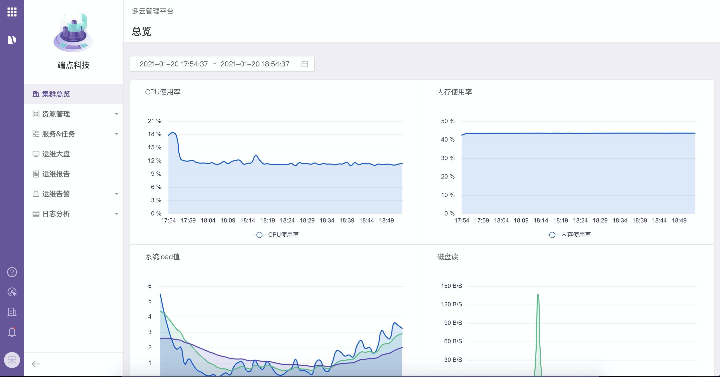
Task: Hide the 运维告警 alert series via its bell icon
Action: (36, 193)
